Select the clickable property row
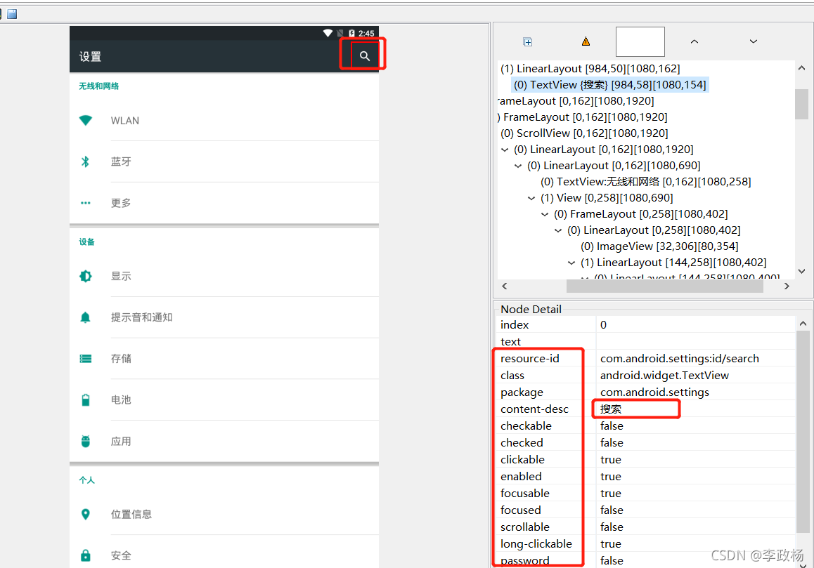This screenshot has height=568, width=814. [x=645, y=460]
